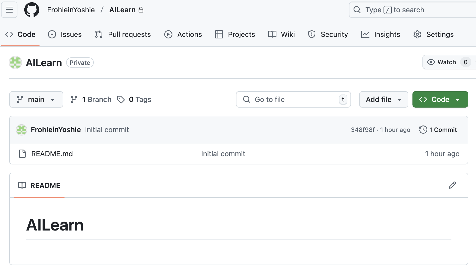Click the AILearn repository name in breadcrumb

click(x=122, y=10)
